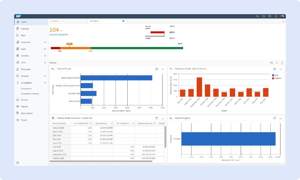The width and height of the screenshot is (300, 180).
Task: Expand the Products menu chevron
Action: coord(45,76)
